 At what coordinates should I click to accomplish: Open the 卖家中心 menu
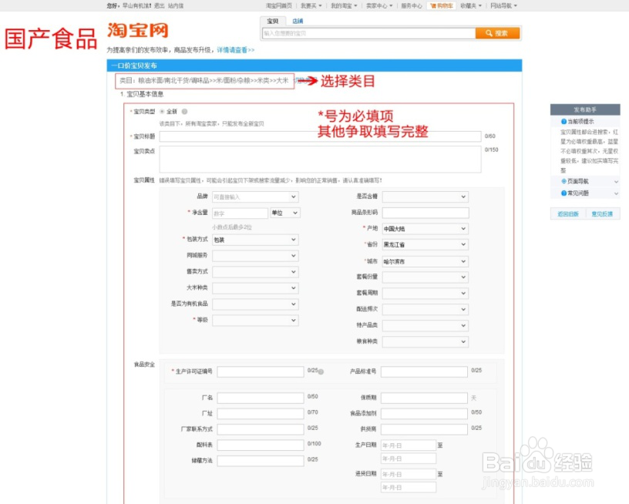[377, 6]
